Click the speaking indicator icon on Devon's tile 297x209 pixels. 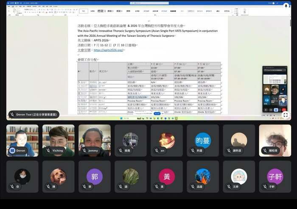point(12,150)
